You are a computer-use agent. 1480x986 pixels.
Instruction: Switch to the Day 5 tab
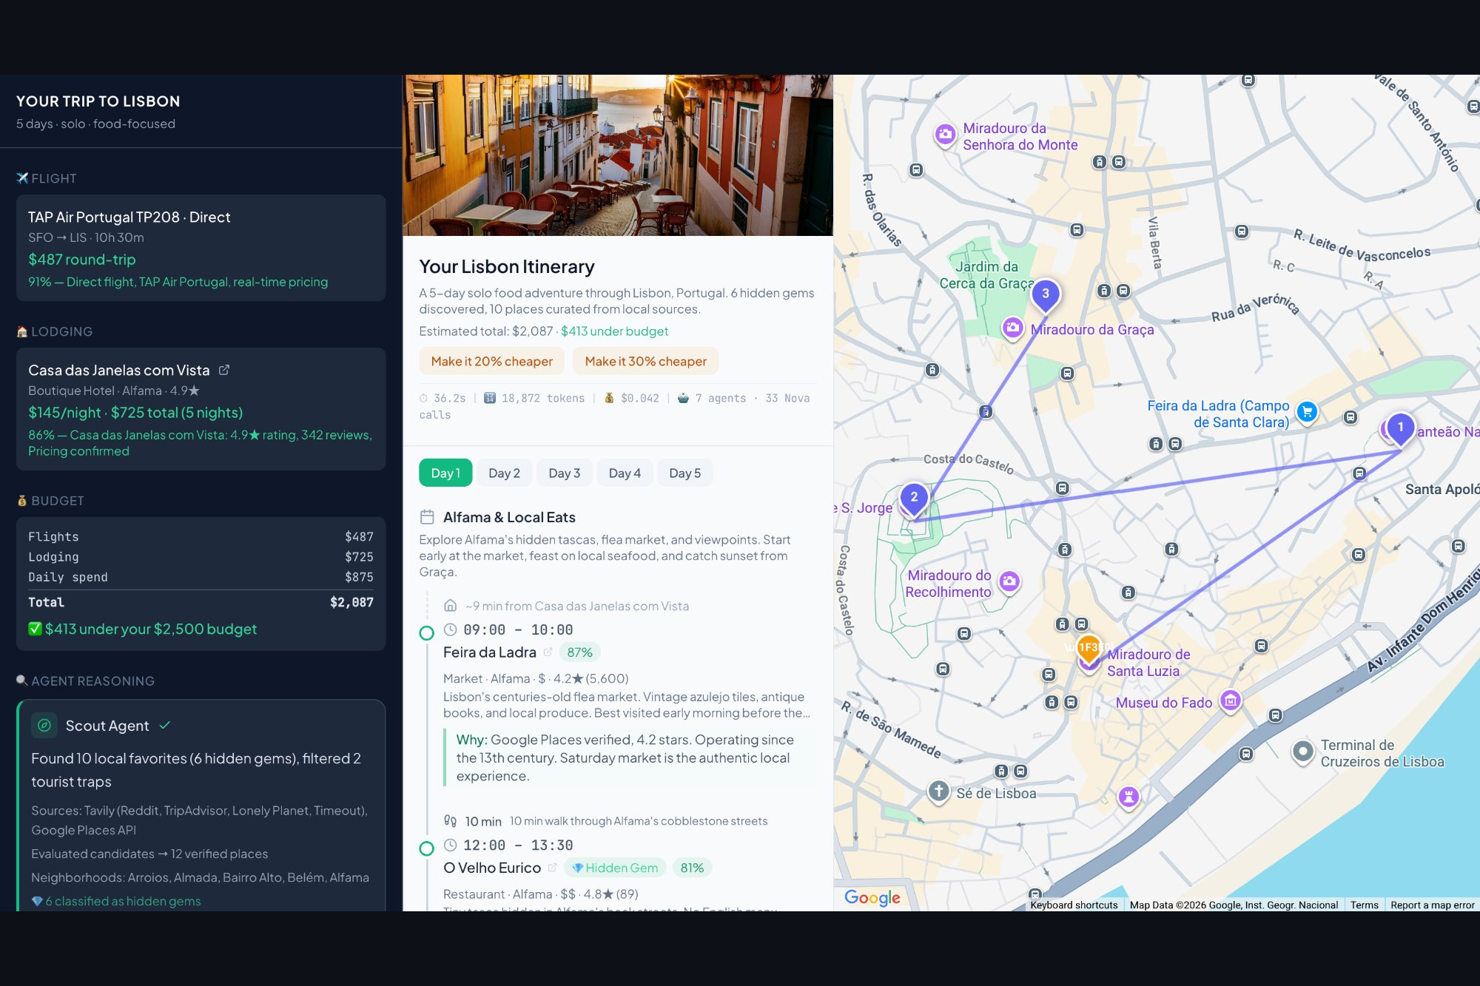684,473
